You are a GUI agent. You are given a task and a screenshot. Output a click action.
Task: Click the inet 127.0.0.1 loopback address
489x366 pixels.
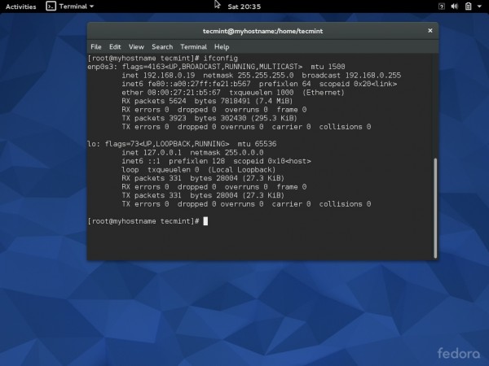pyautogui.click(x=152, y=153)
